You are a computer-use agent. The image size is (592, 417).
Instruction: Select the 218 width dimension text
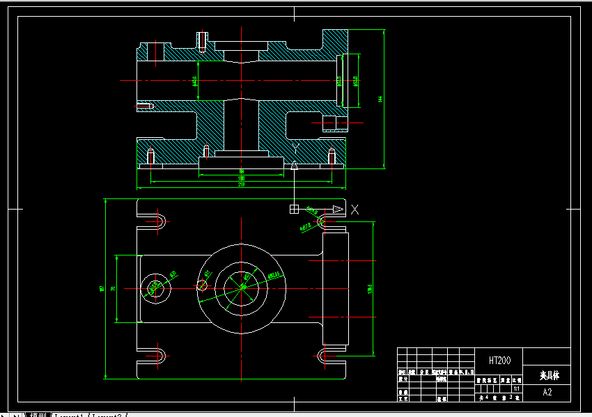point(241,184)
